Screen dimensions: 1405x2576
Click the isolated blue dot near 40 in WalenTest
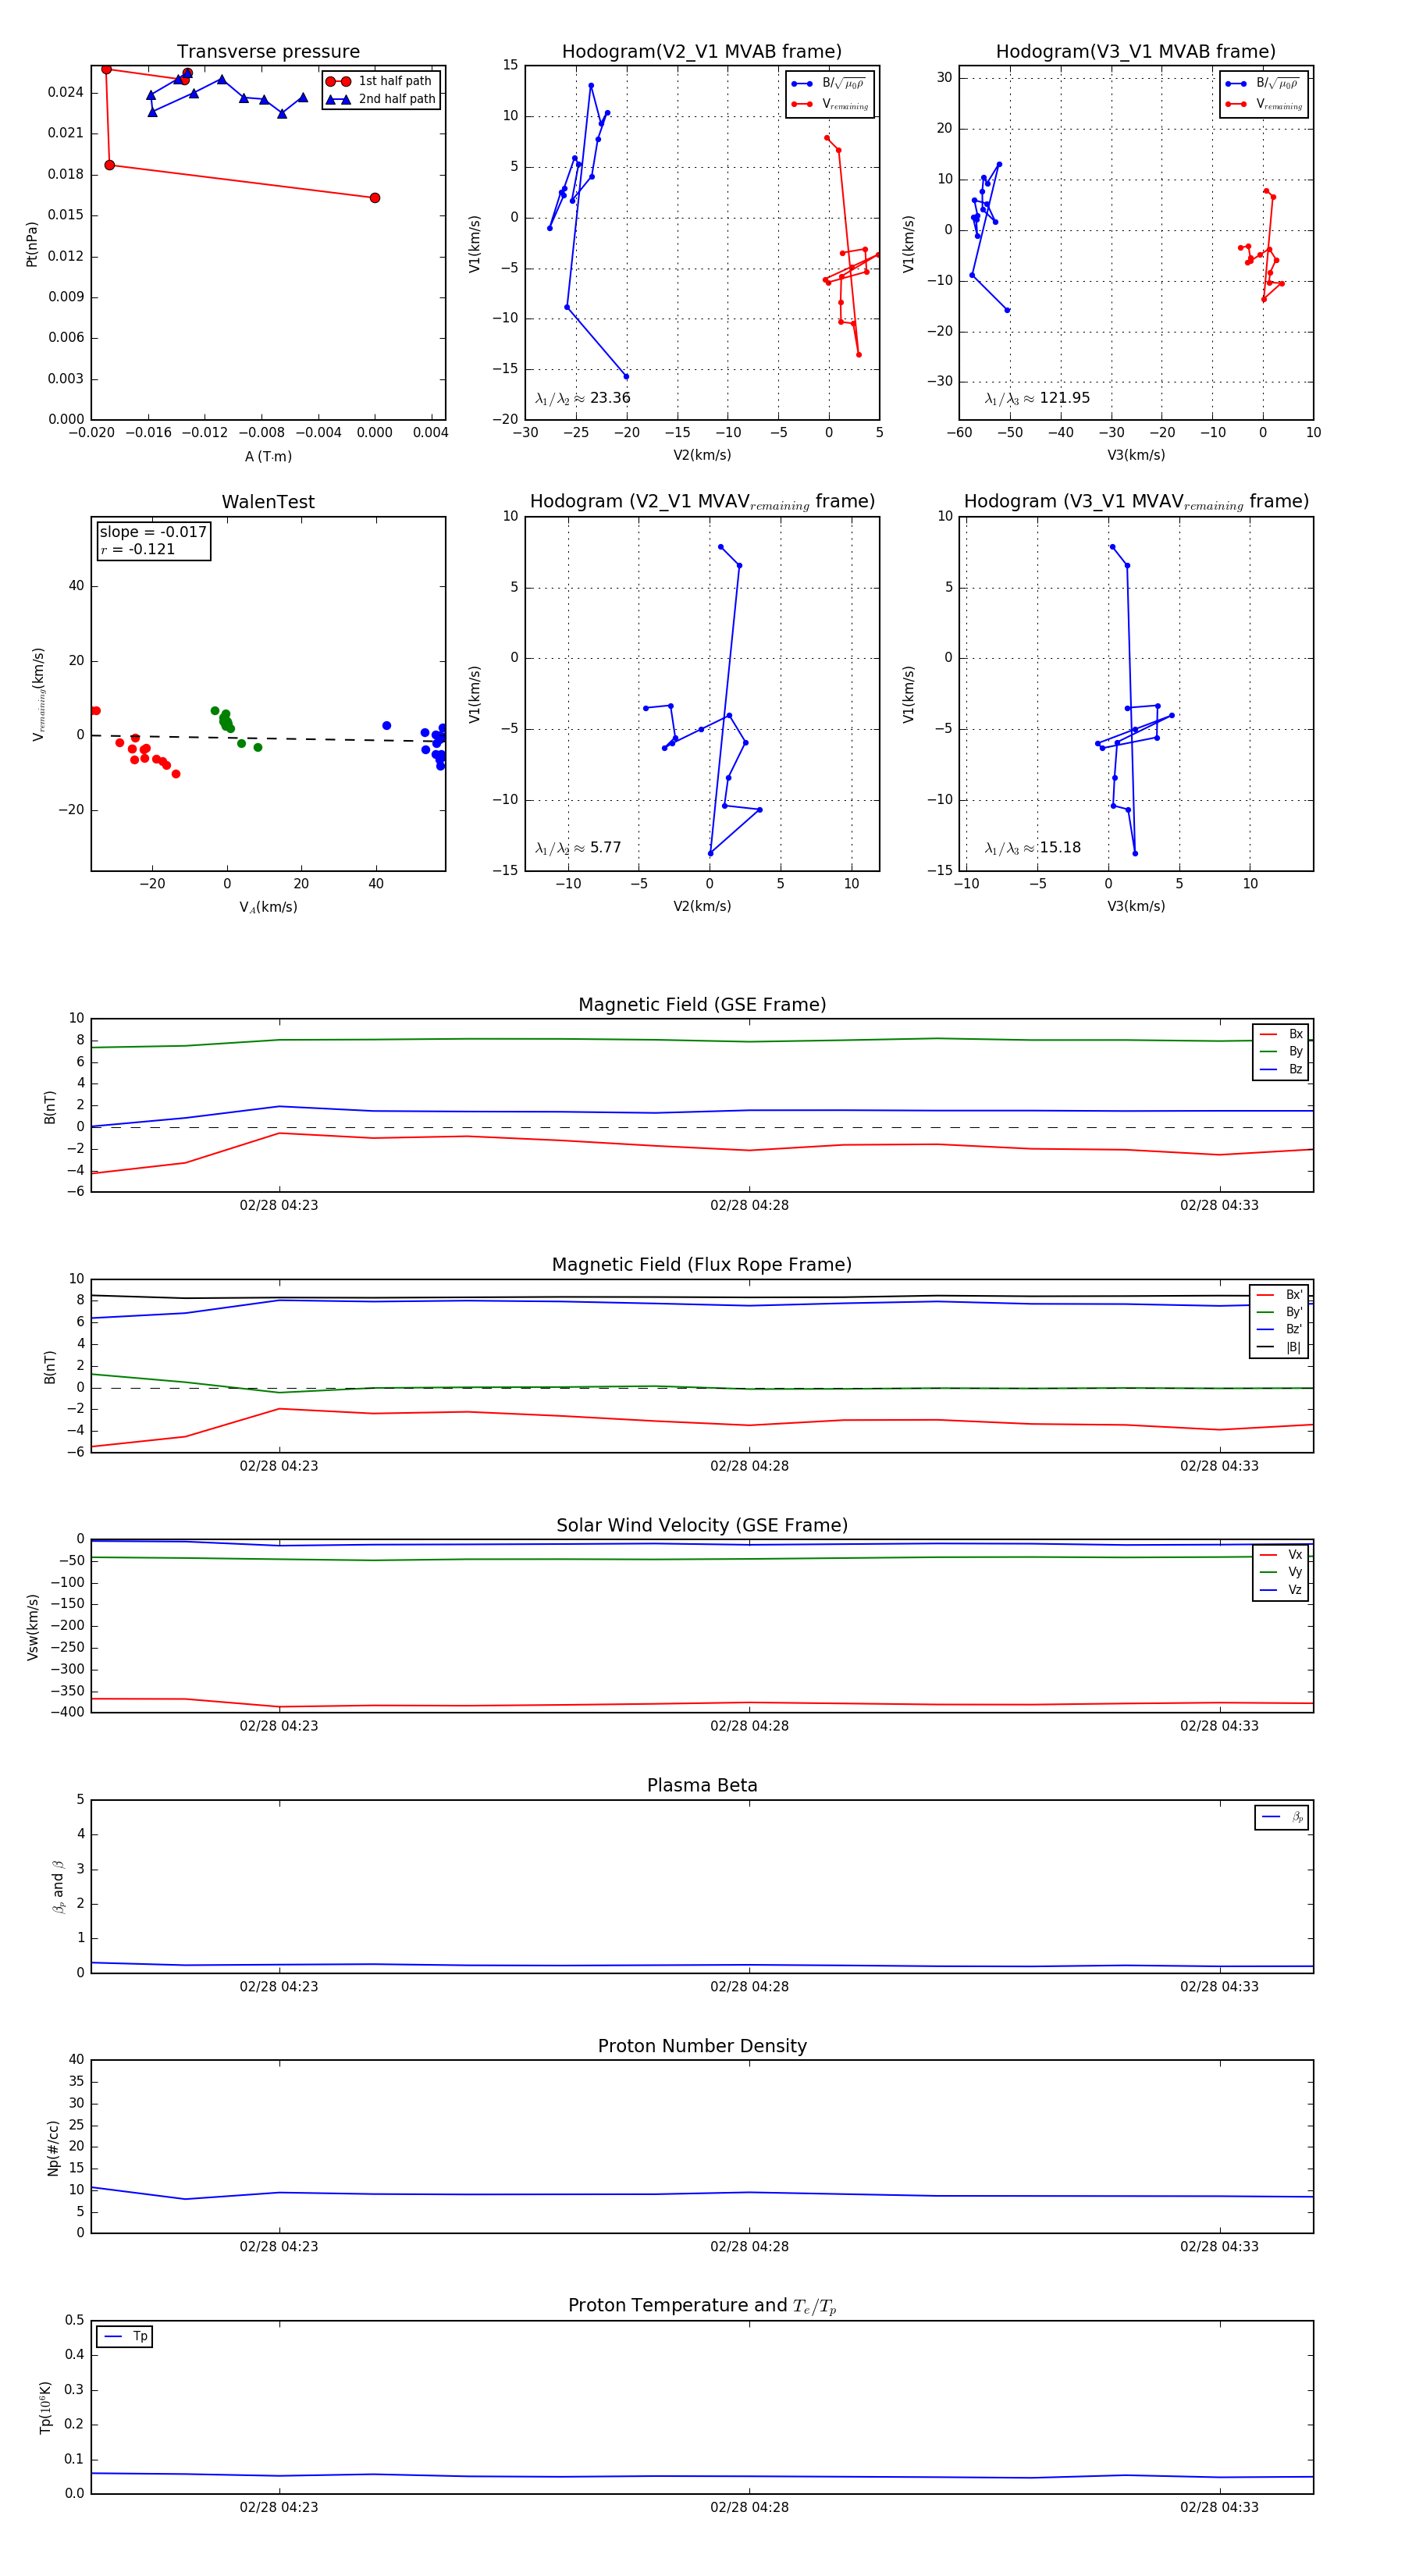click(387, 726)
